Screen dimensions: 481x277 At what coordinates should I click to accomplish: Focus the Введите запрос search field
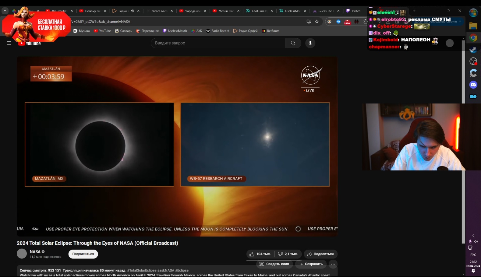point(218,43)
